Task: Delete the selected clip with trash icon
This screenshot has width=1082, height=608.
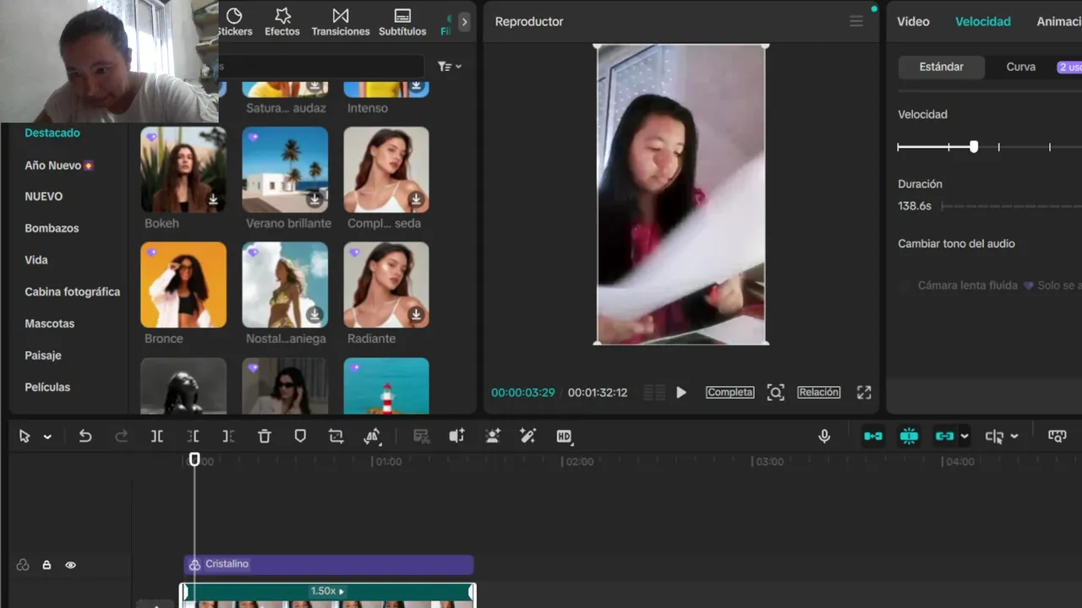Action: coord(265,437)
